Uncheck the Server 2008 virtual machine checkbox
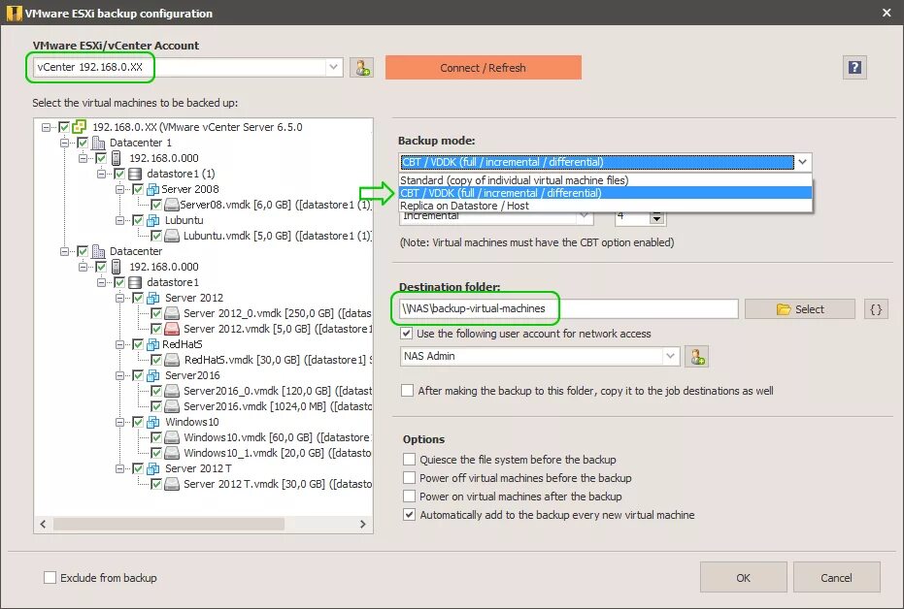 click(x=138, y=189)
